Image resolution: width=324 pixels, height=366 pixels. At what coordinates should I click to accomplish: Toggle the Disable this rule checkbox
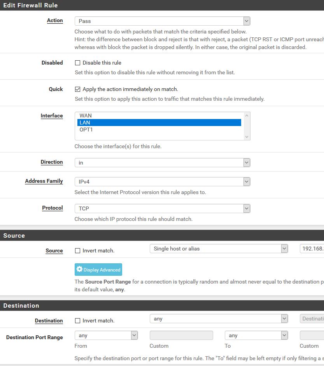pyautogui.click(x=77, y=63)
